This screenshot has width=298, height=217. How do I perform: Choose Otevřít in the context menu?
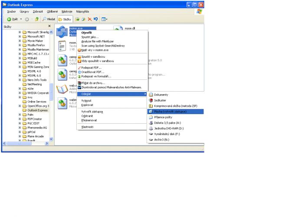pyautogui.click(x=112, y=33)
